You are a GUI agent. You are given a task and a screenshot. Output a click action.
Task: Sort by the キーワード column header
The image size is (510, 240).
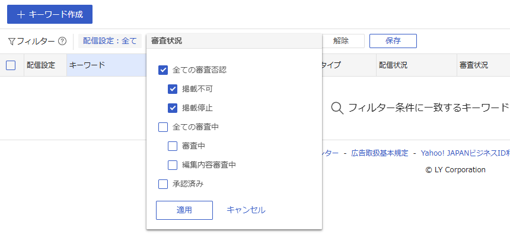point(87,65)
